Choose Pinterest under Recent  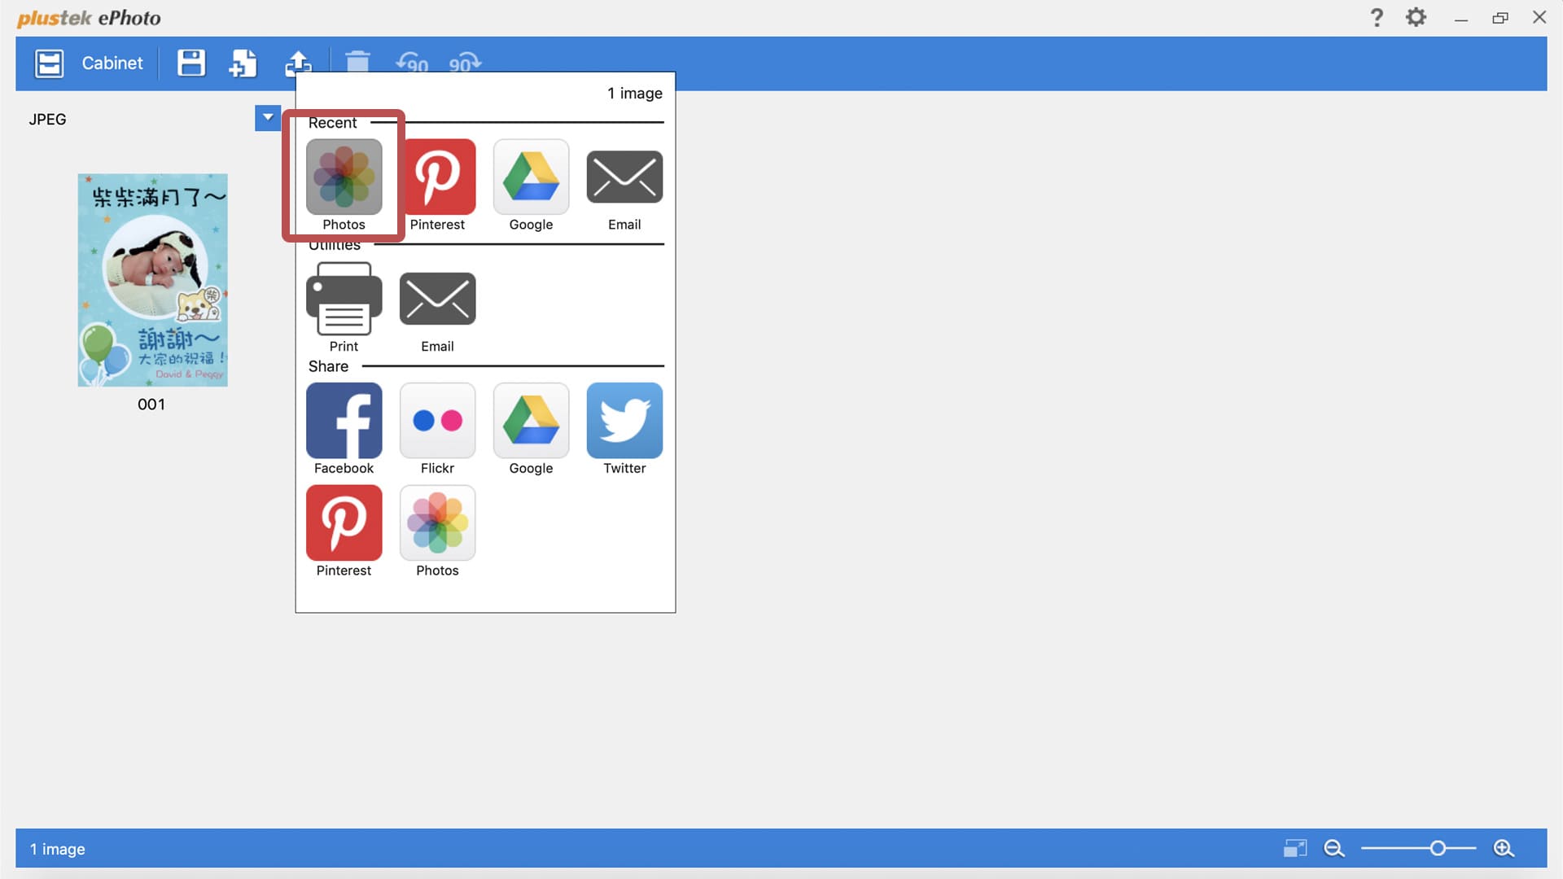pos(437,185)
